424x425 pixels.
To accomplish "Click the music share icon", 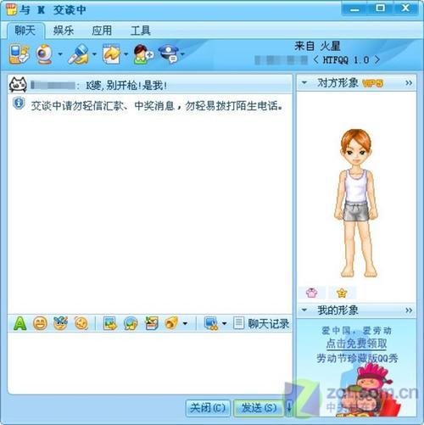I will [131, 323].
